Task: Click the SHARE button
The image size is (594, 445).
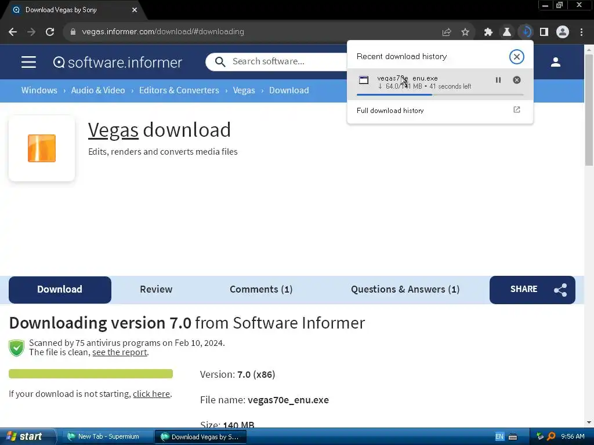Action: pyautogui.click(x=533, y=290)
